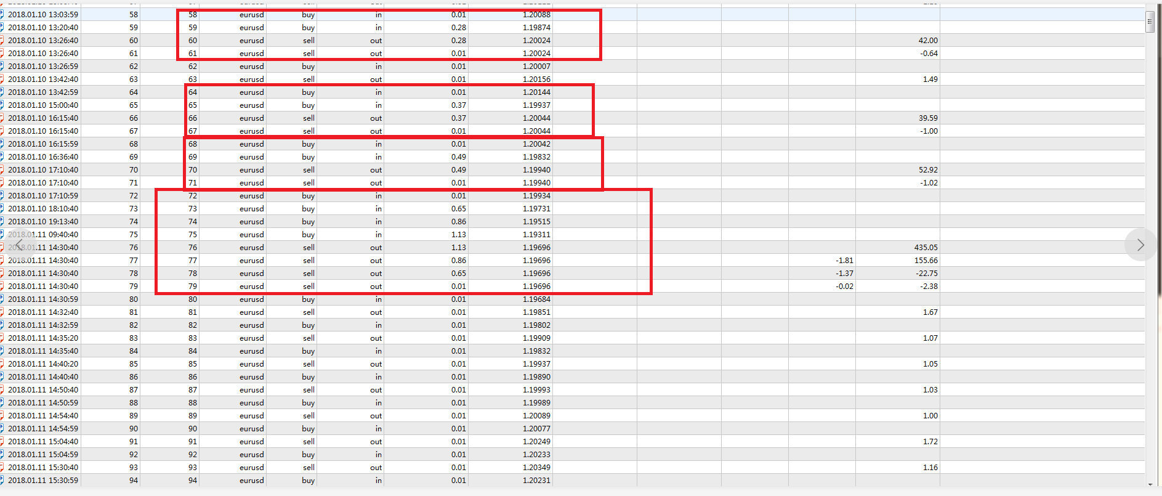Click the swap value -1.81

tap(844, 260)
